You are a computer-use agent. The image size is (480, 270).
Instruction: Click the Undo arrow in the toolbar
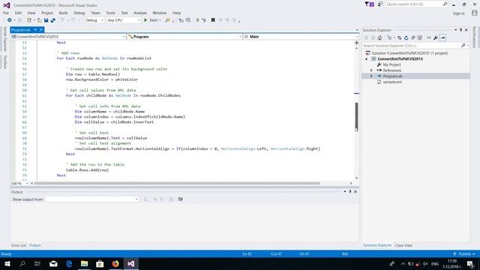[62, 20]
